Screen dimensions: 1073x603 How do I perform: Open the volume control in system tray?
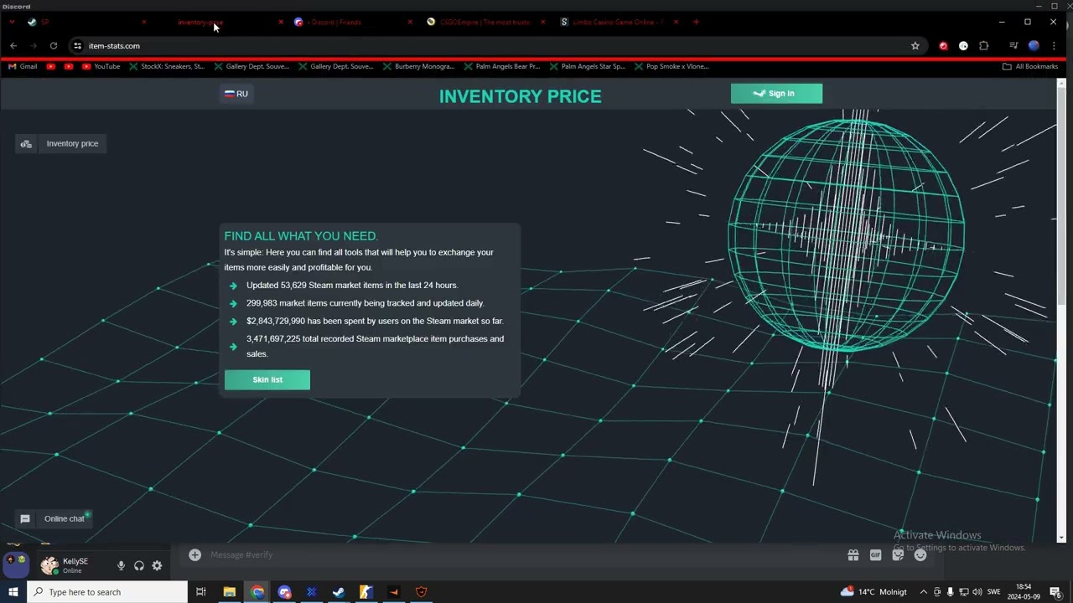point(977,592)
